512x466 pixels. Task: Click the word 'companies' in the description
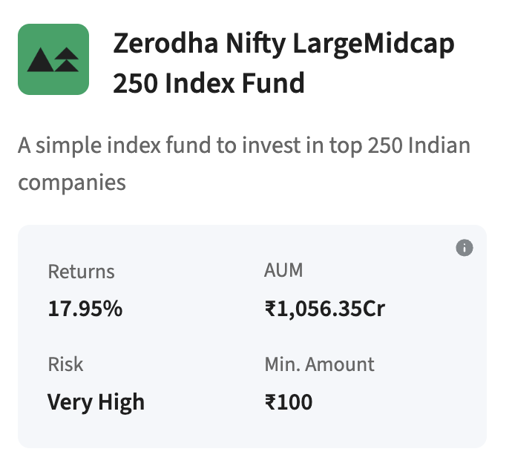[x=72, y=182]
